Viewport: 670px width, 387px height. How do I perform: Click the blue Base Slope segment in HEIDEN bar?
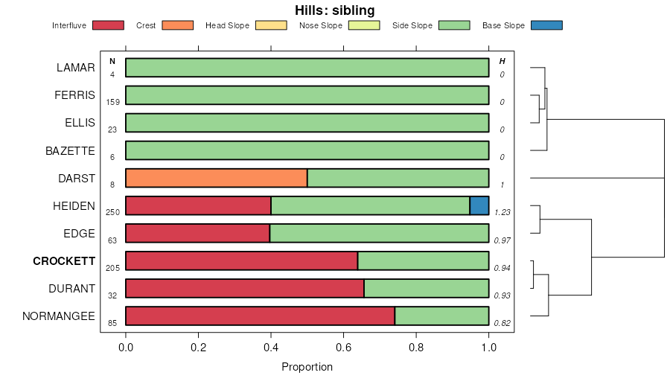[479, 205]
